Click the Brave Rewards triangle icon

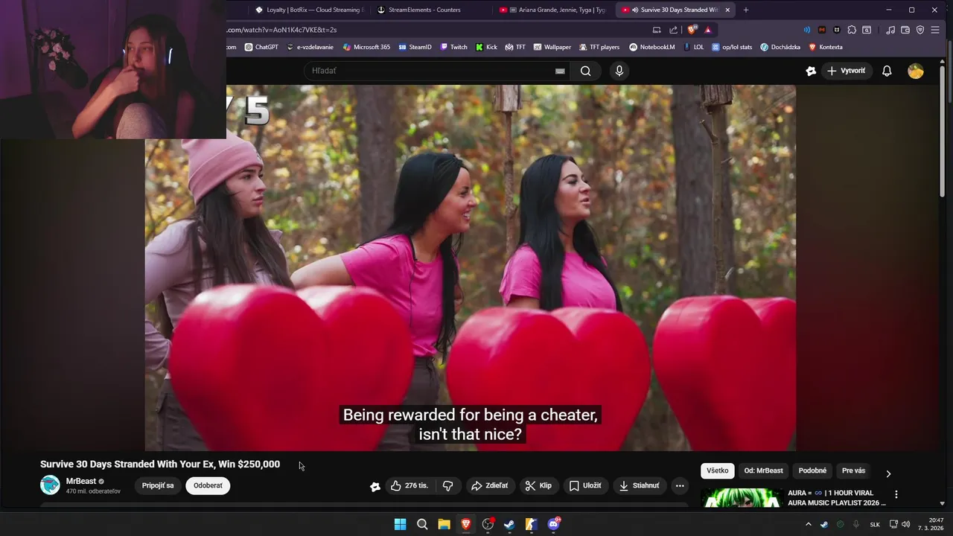click(x=708, y=30)
